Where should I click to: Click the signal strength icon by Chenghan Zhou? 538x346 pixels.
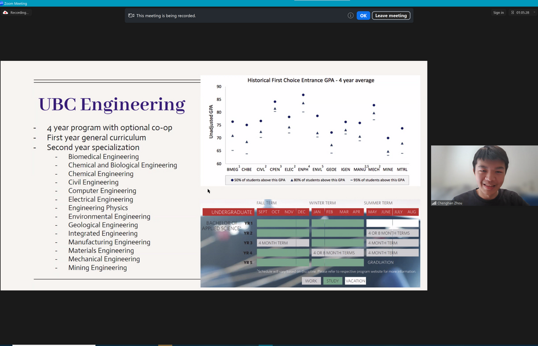[x=434, y=203]
